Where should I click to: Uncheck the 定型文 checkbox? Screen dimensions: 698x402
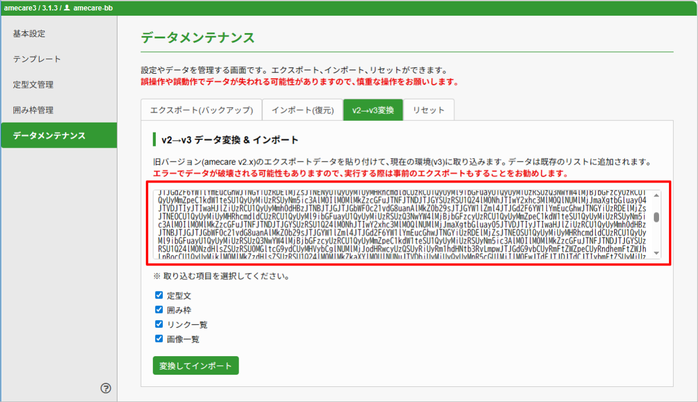159,295
